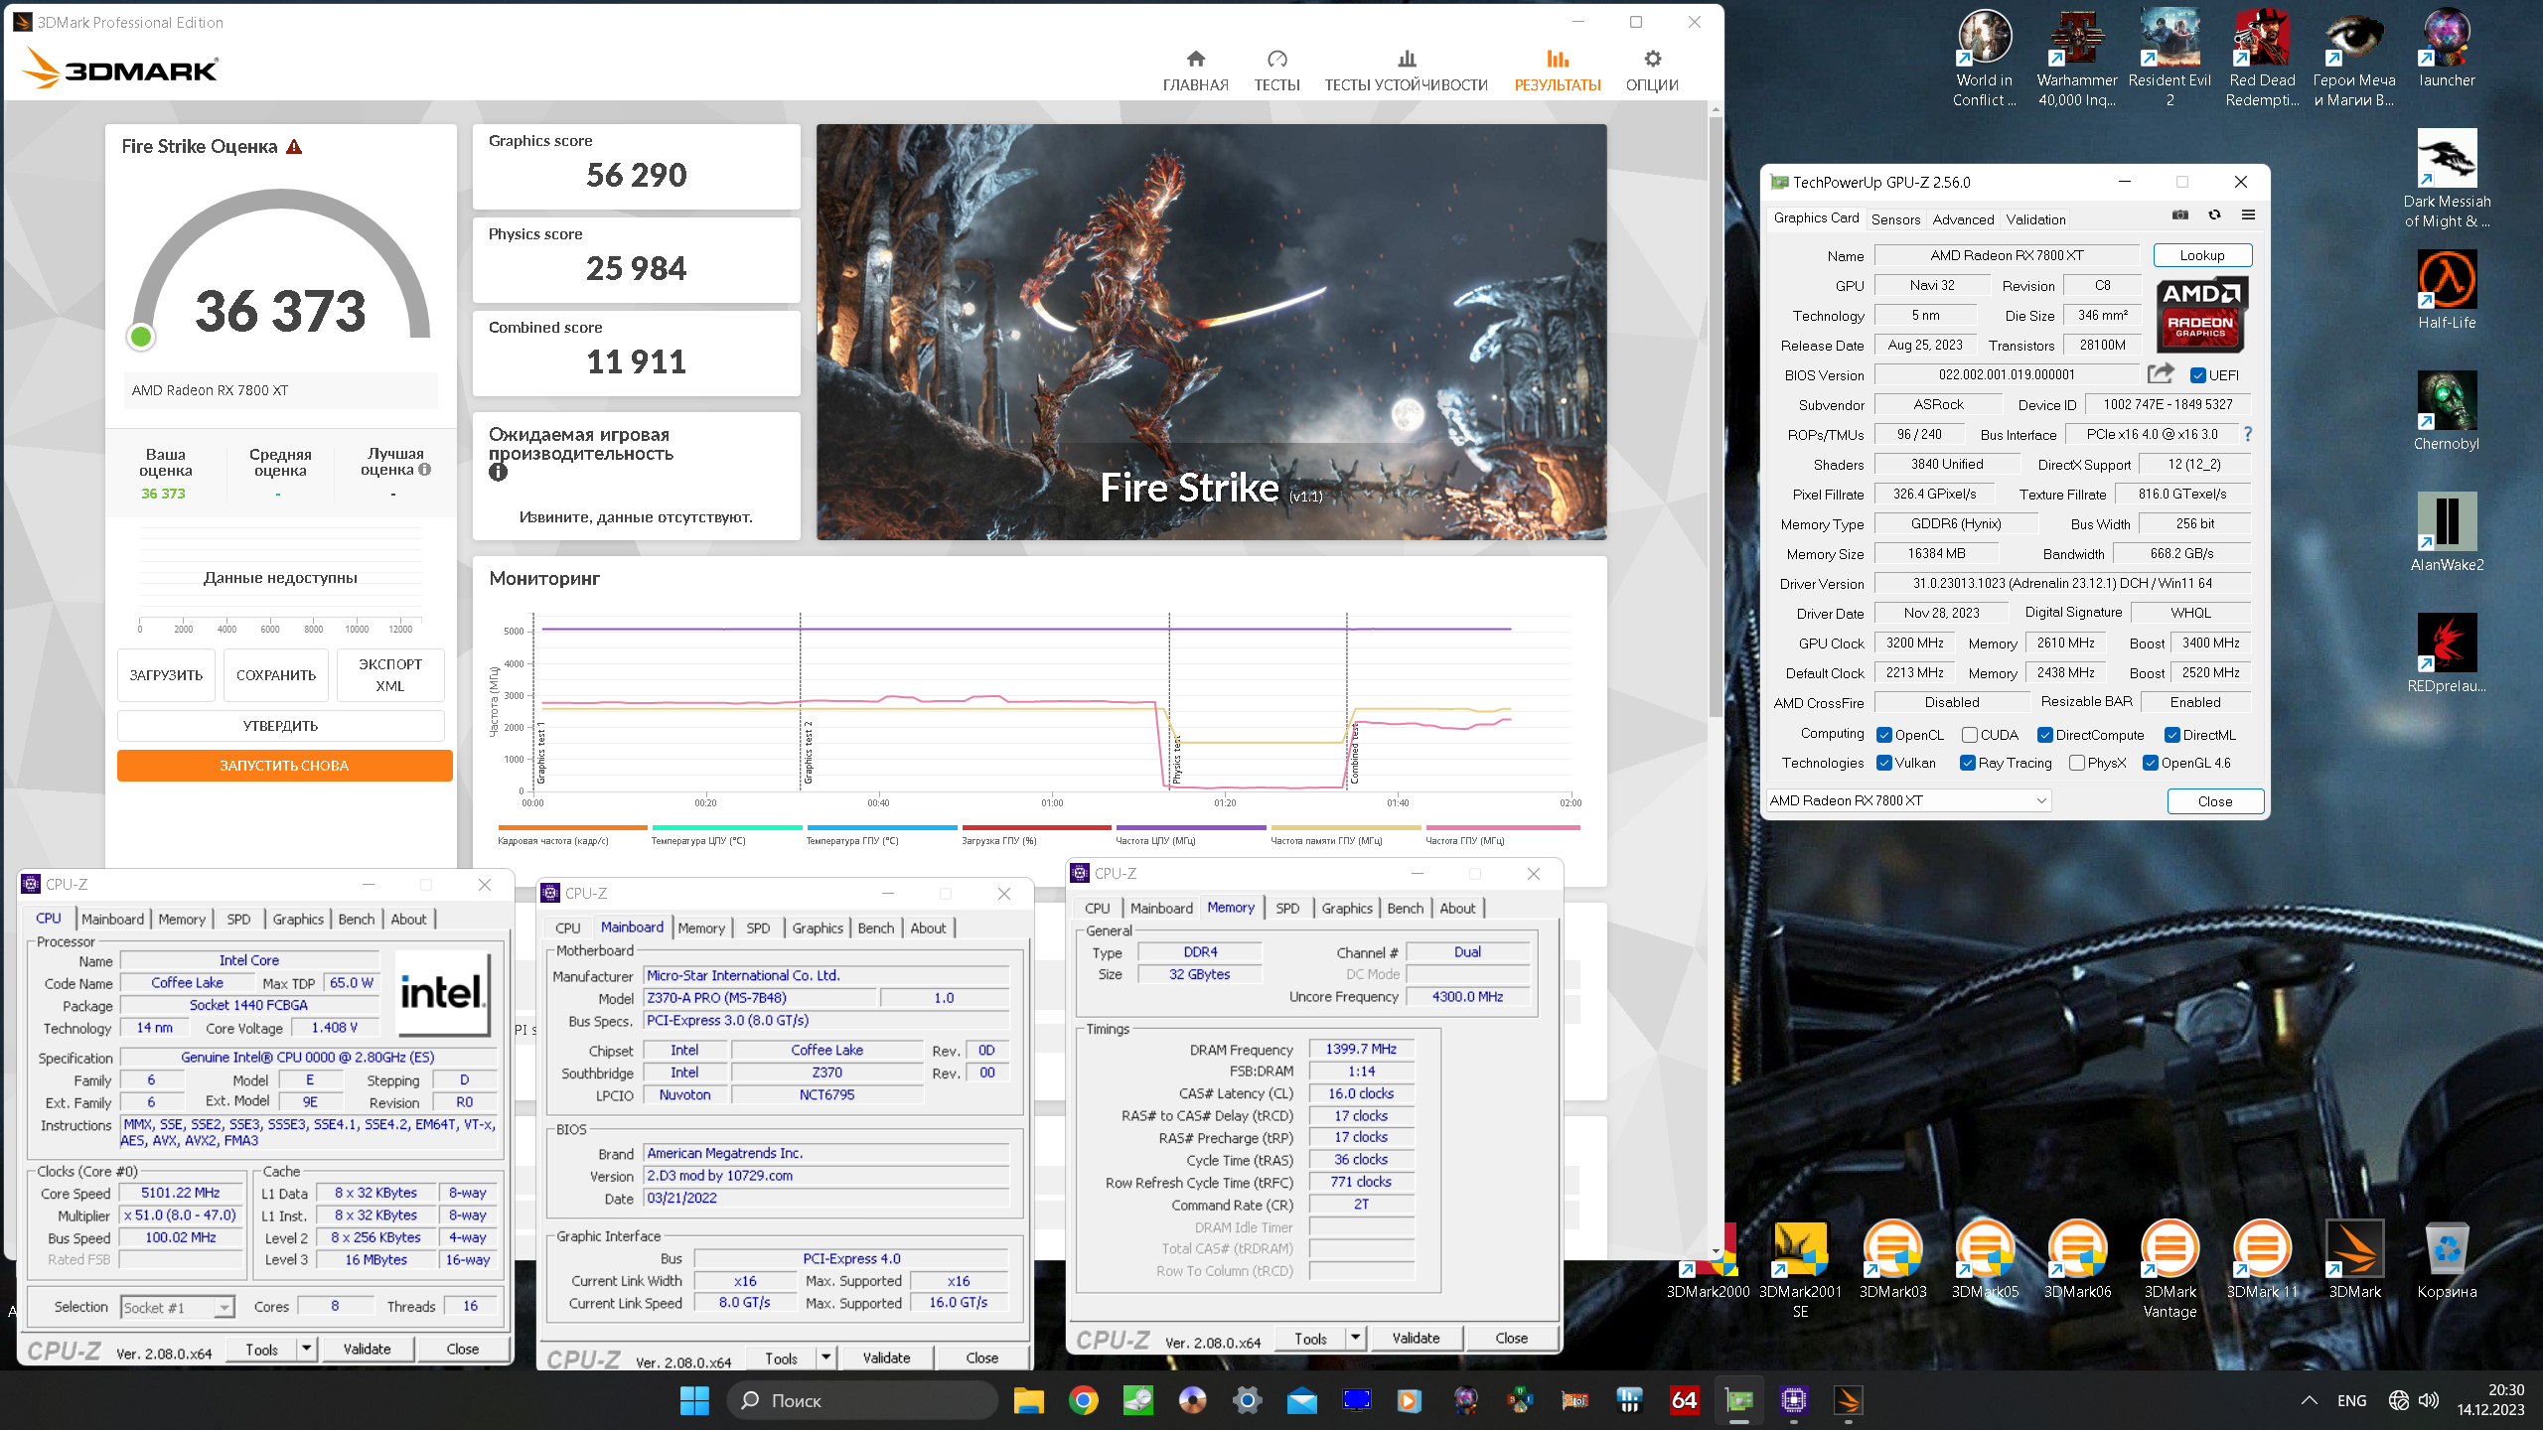
Task: Open the 3DMark Vantage desktop shortcut
Action: pos(2169,1269)
